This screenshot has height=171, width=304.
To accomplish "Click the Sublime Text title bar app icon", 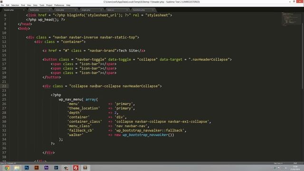I will (1, 2).
